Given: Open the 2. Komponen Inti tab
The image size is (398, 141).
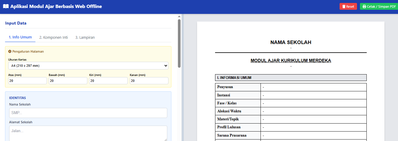Looking at the screenshot, I should 54,37.
